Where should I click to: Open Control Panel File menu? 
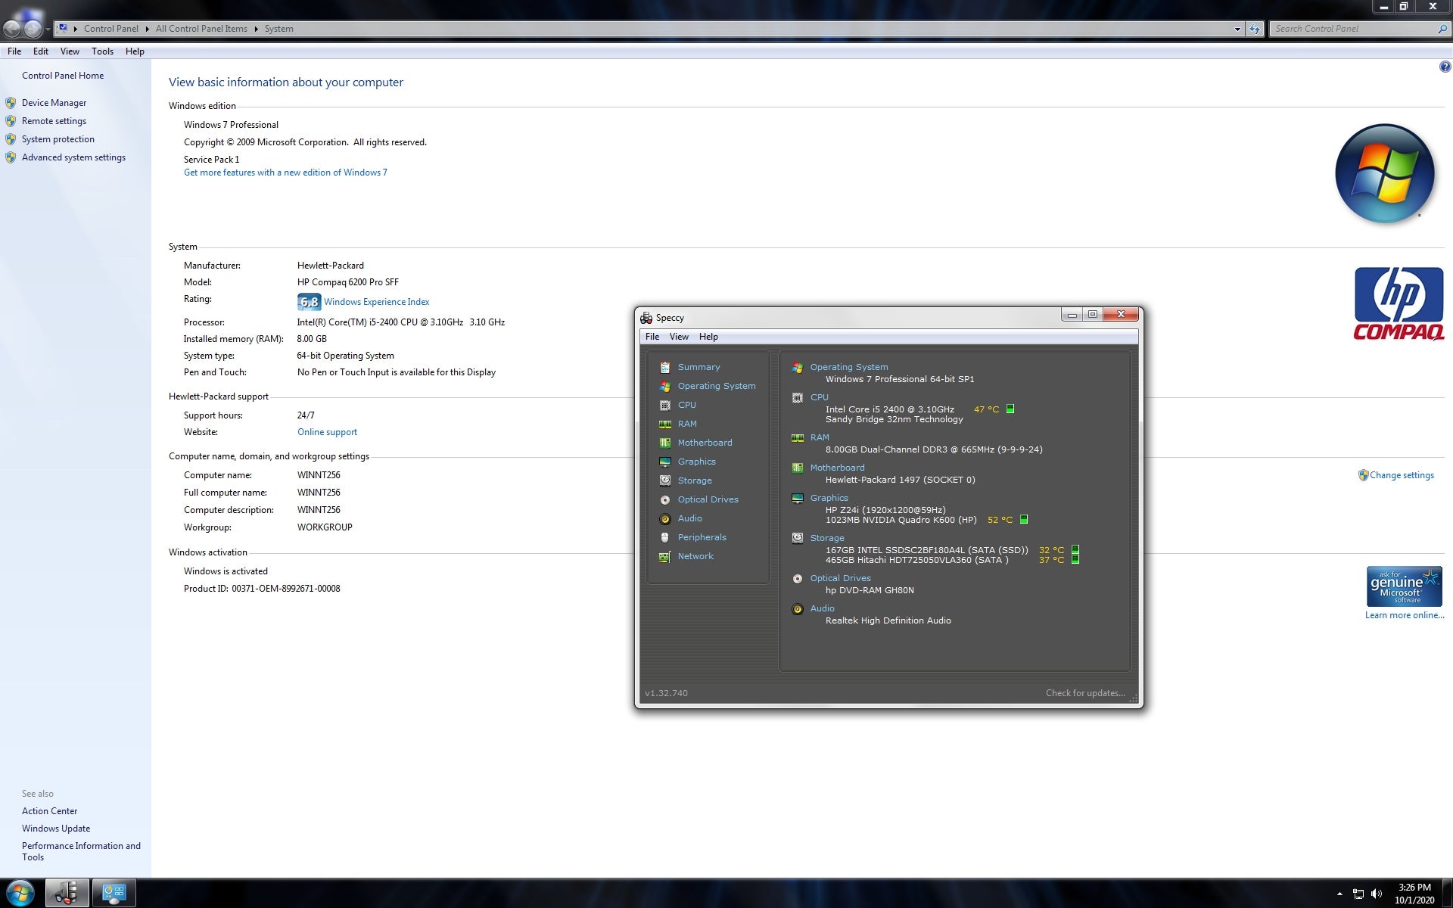[x=14, y=51]
